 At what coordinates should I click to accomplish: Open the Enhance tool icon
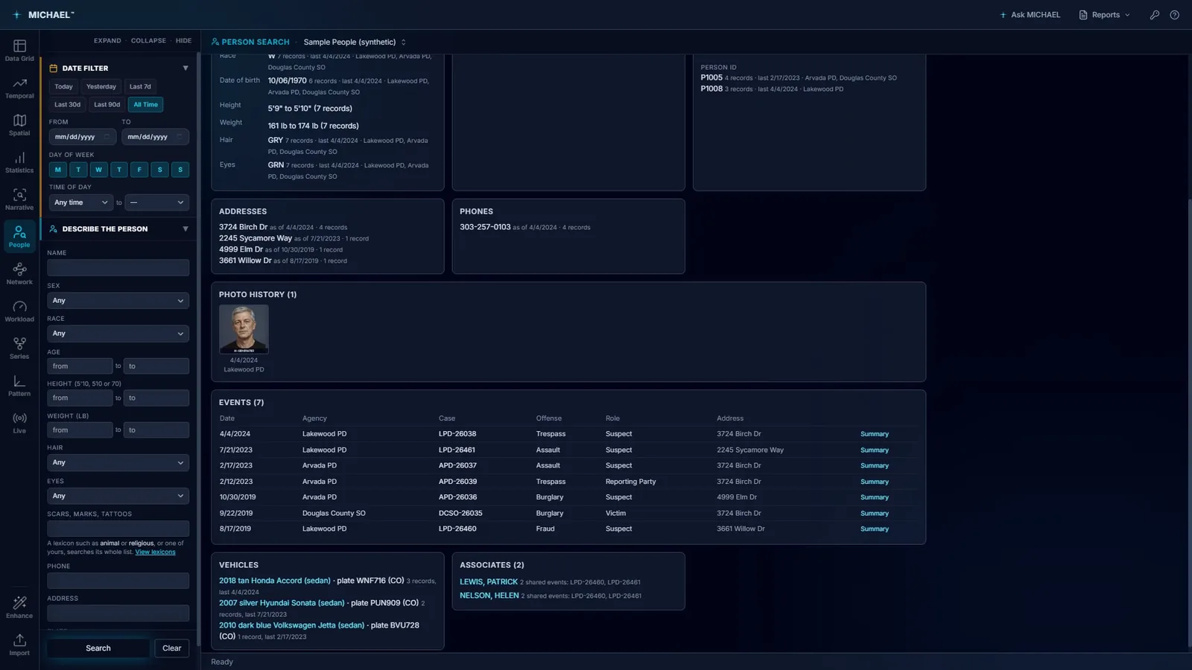pyautogui.click(x=19, y=607)
